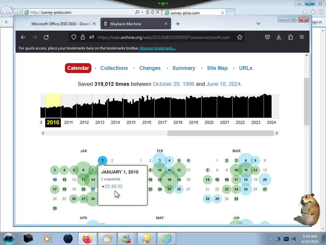326x245 pixels.
Task: List all tabs dropdown in Firefox
Action: click(x=259, y=24)
